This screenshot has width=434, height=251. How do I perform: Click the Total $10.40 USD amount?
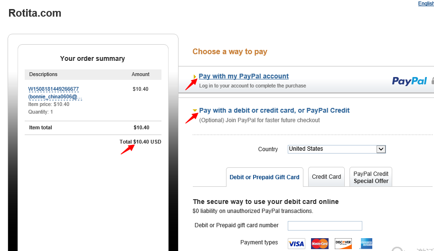(141, 142)
